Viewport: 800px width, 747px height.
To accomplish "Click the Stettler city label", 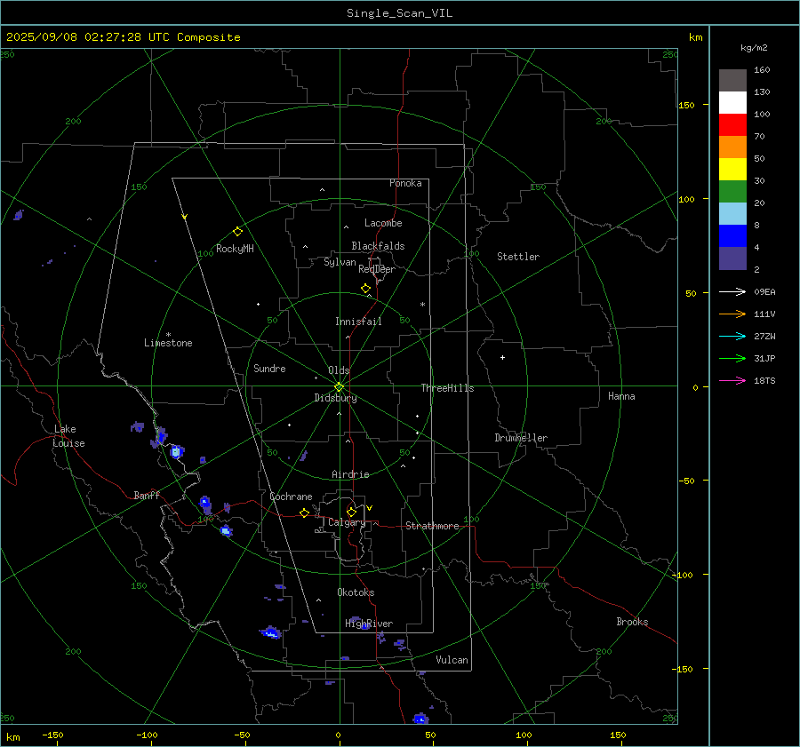I will point(518,257).
